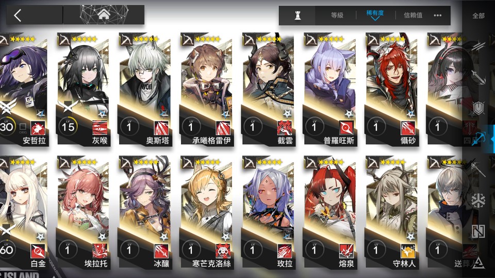Select the Defender shield class icon

click(x=478, y=108)
